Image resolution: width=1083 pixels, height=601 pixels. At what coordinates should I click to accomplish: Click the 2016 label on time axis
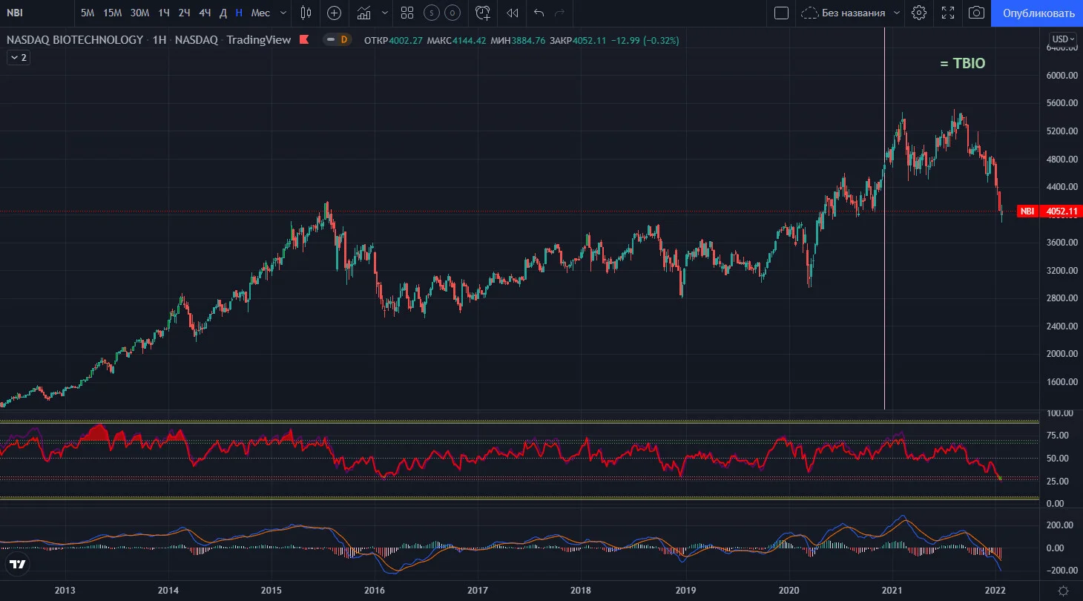375,591
